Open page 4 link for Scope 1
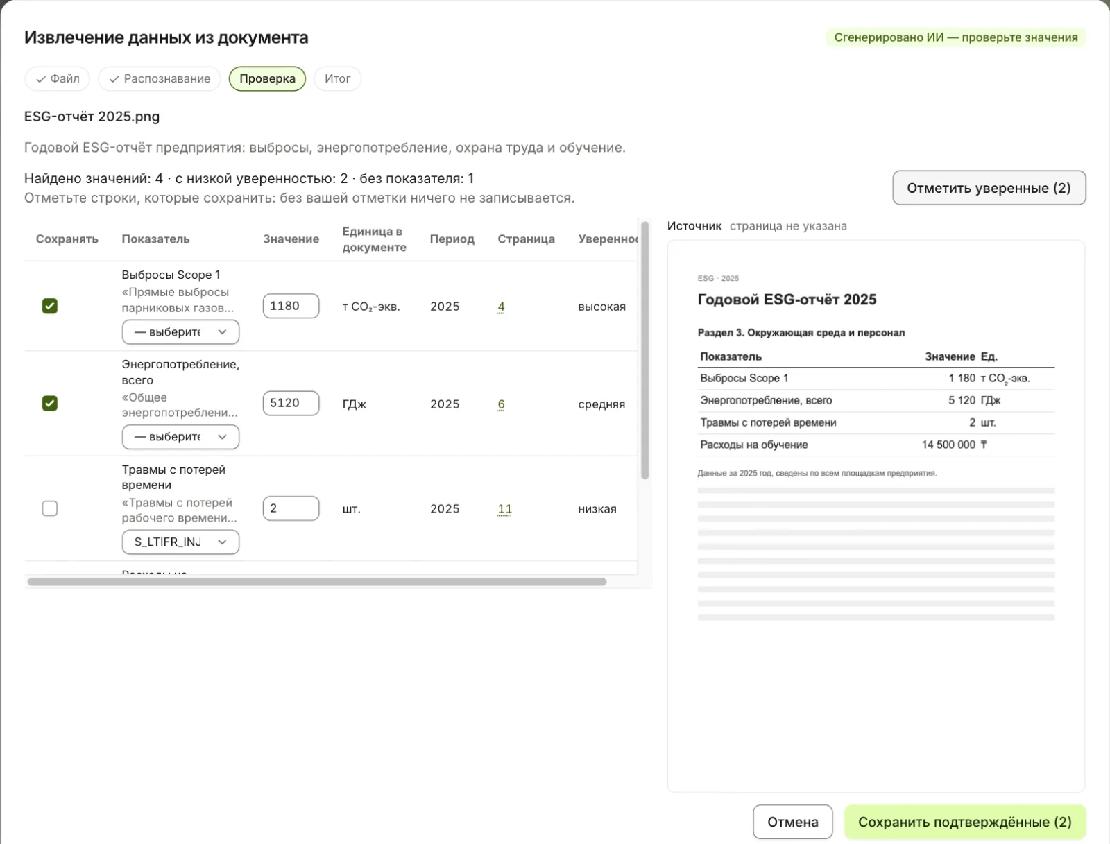This screenshot has width=1110, height=844. point(501,307)
